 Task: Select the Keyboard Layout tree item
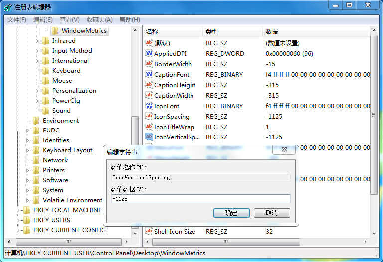(68, 150)
